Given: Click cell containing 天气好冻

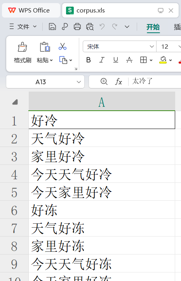Looking at the screenshot, I should click(x=102, y=228).
